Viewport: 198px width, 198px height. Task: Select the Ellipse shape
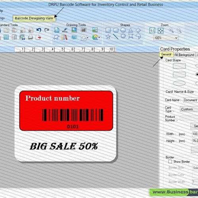(x=123, y=30)
